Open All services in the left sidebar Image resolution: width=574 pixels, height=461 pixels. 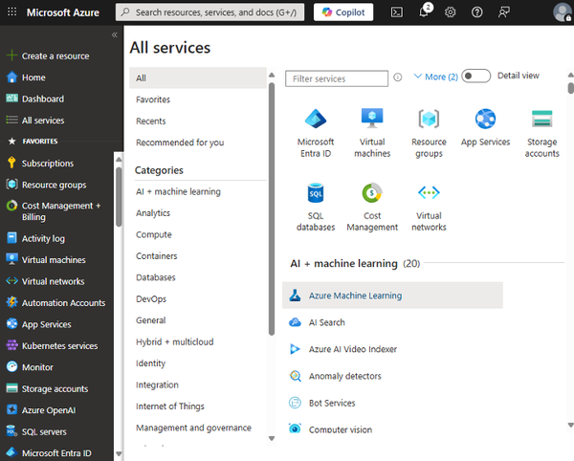[43, 120]
